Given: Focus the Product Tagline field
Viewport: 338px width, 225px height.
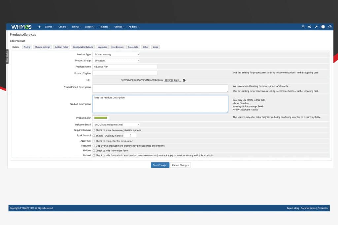Looking at the screenshot, I should 125,73.
